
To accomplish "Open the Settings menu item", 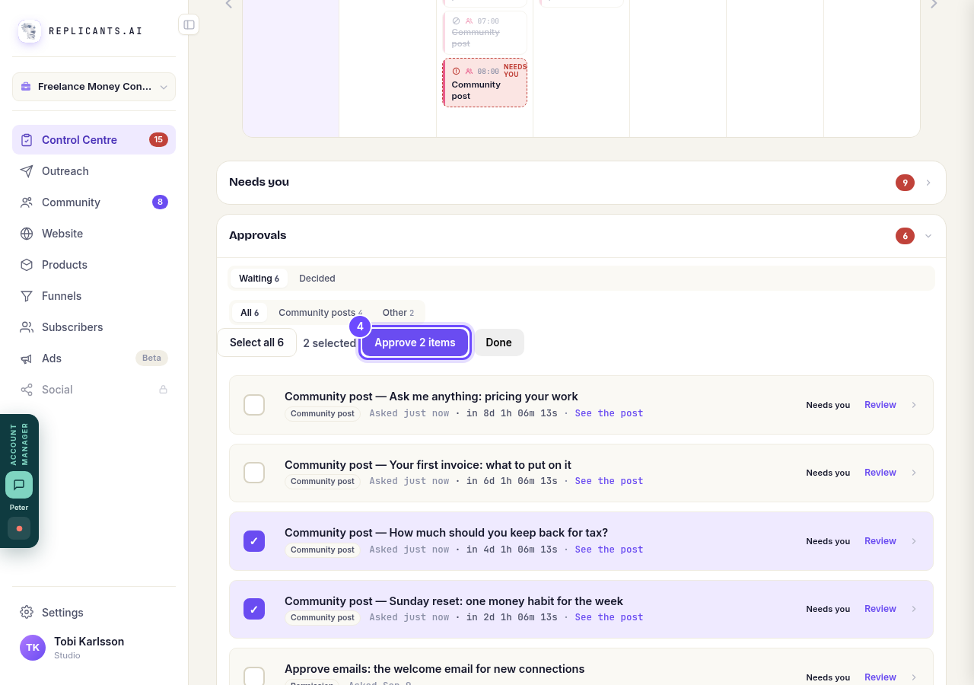I will (x=94, y=613).
